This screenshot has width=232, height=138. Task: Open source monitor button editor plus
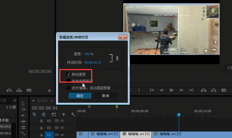[49, 91]
